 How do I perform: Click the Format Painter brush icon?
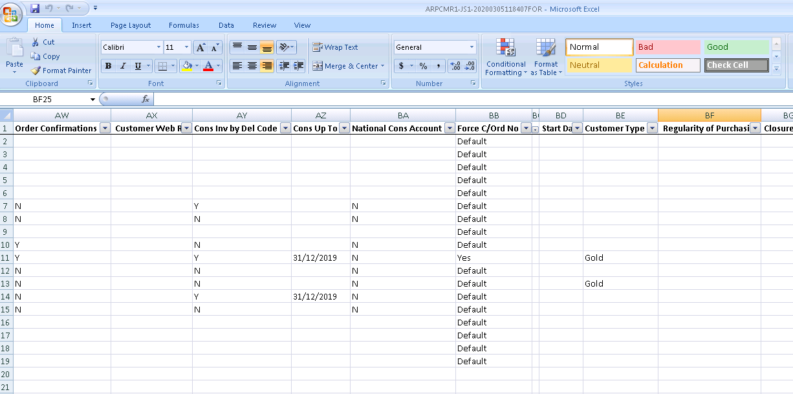point(36,71)
